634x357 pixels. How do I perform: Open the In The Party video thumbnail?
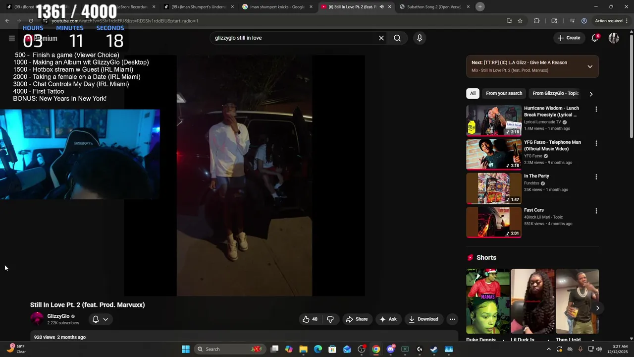(x=493, y=188)
